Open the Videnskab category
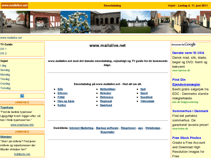This screenshot has height=158, width=211. (147, 101)
